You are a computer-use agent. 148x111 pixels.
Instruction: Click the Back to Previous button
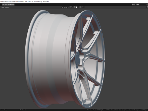(x=8, y=5)
